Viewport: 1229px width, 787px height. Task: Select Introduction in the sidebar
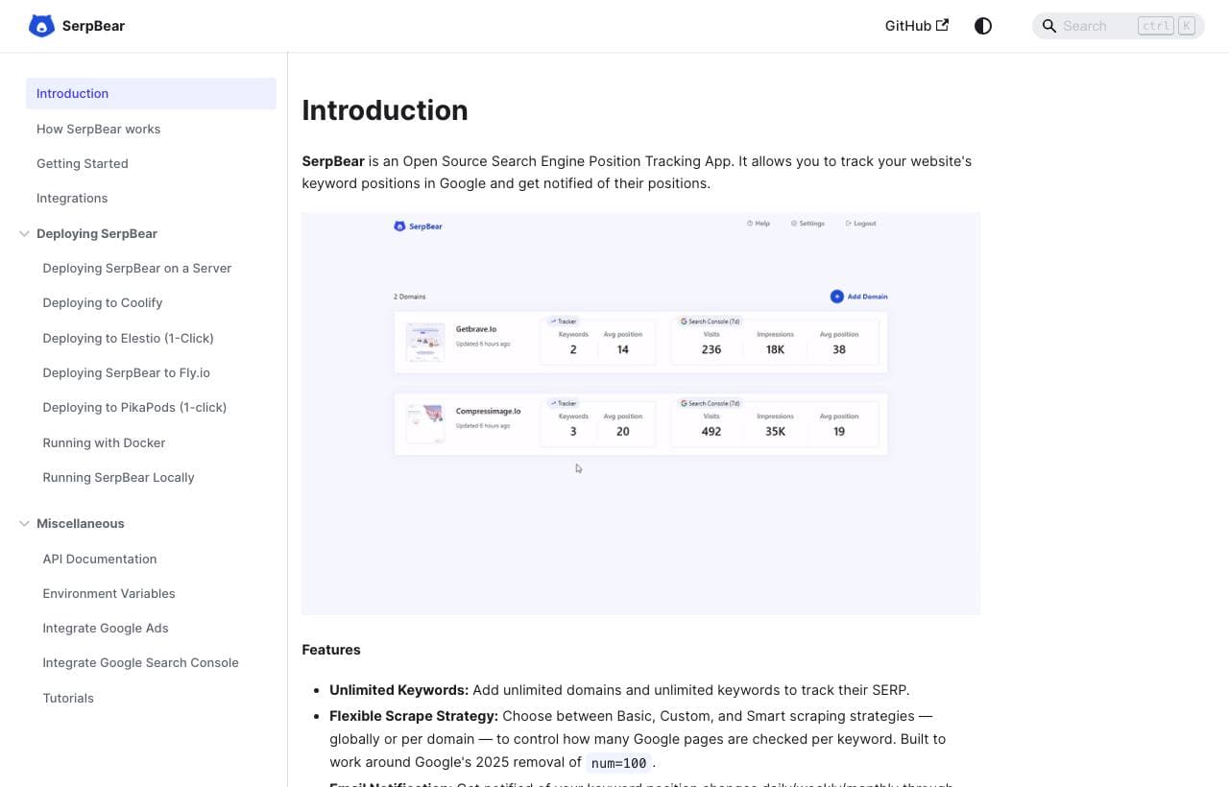tap(151, 93)
